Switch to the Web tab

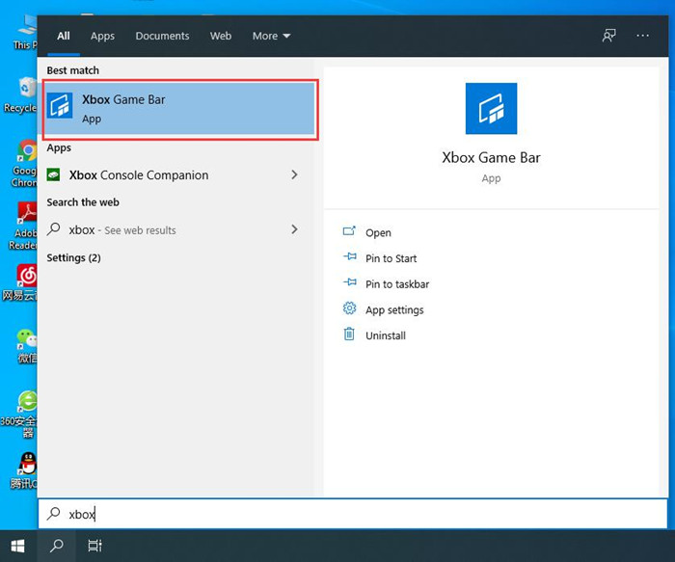click(221, 36)
